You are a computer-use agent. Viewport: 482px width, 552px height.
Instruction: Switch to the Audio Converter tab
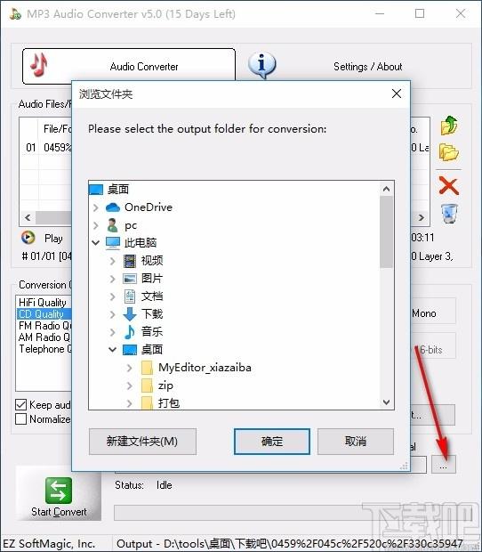pyautogui.click(x=129, y=66)
